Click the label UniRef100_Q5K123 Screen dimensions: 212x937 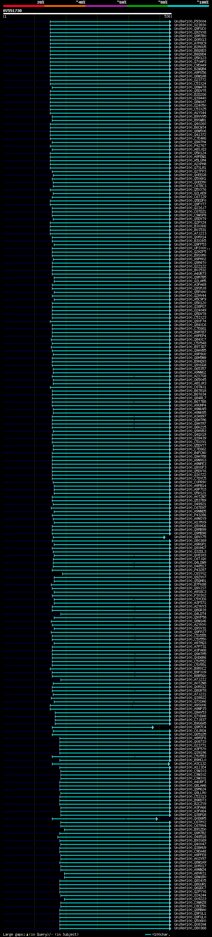190,58
